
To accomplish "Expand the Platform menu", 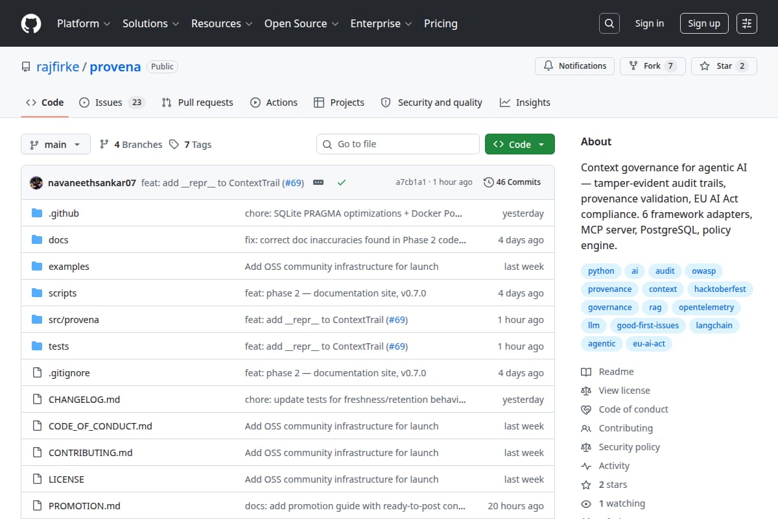I will tap(83, 23).
